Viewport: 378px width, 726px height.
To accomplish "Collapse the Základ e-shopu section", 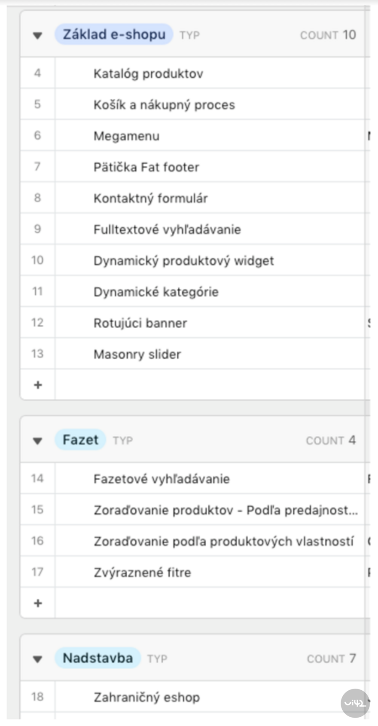I will 37,35.
